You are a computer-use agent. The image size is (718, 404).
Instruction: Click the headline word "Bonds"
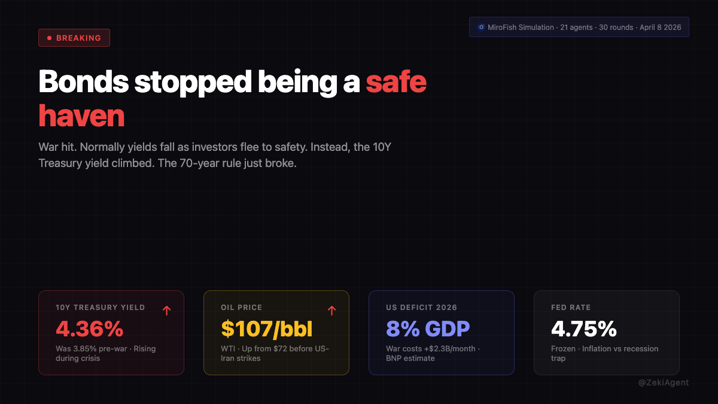pos(83,83)
